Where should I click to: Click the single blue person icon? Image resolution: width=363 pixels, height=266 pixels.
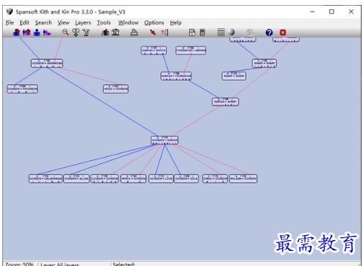pyautogui.click(x=37, y=32)
